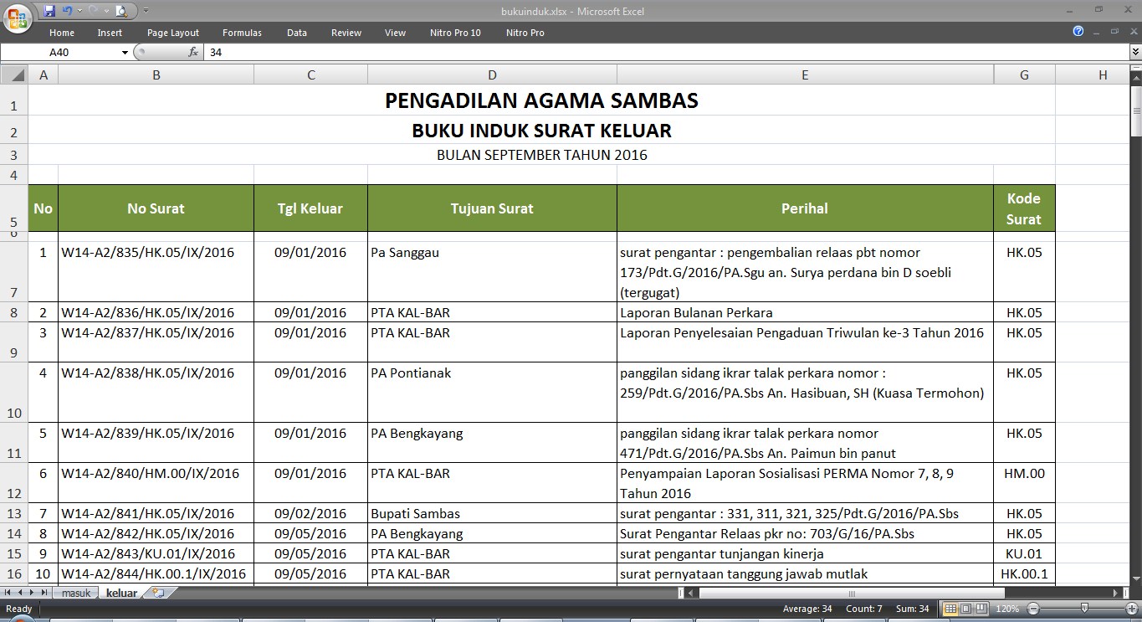Select the No Surat header cell
Viewport: 1142px width, 622px height.
pyautogui.click(x=156, y=208)
